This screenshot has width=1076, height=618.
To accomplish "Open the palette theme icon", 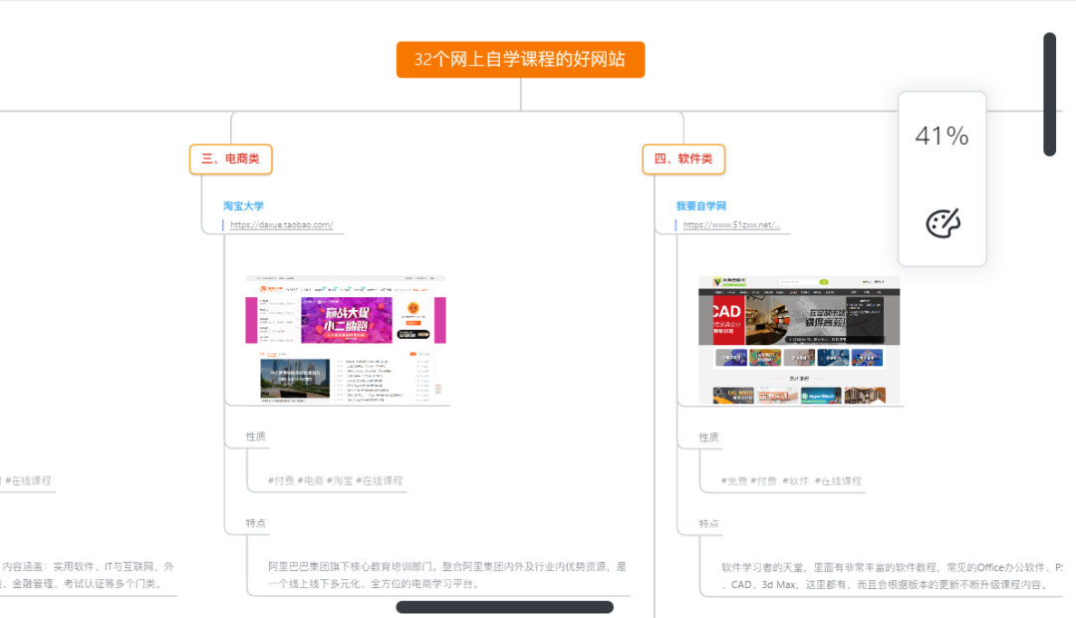I will (942, 224).
